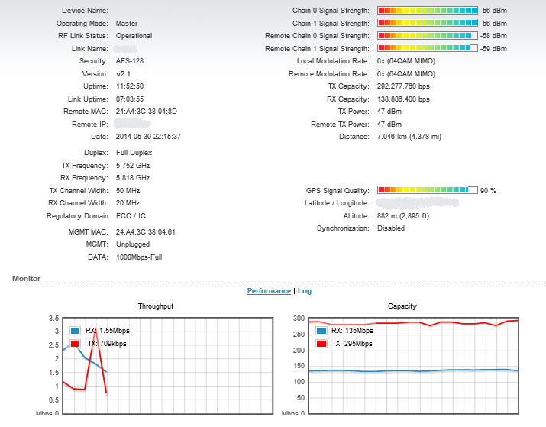The width and height of the screenshot is (546, 427).
Task: Click the Chain 0 Signal Strength bar
Action: click(428, 11)
